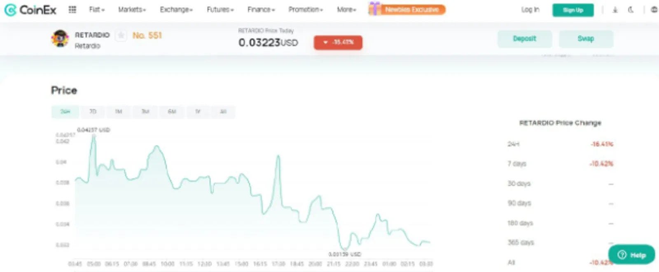The height and width of the screenshot is (272, 659).
Task: Select the All chart range tab
Action: pos(223,112)
